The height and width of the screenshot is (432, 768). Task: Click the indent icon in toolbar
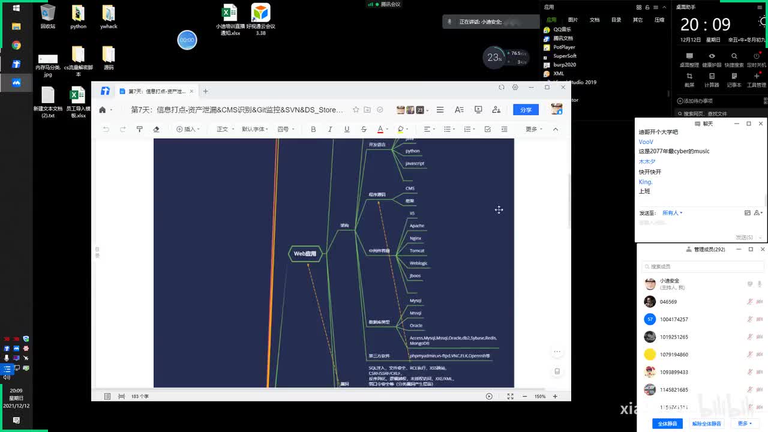[504, 129]
